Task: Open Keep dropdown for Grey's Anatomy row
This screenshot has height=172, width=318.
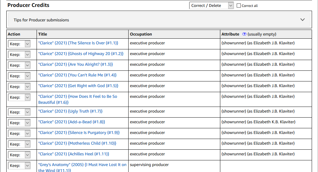Action: tap(19, 165)
